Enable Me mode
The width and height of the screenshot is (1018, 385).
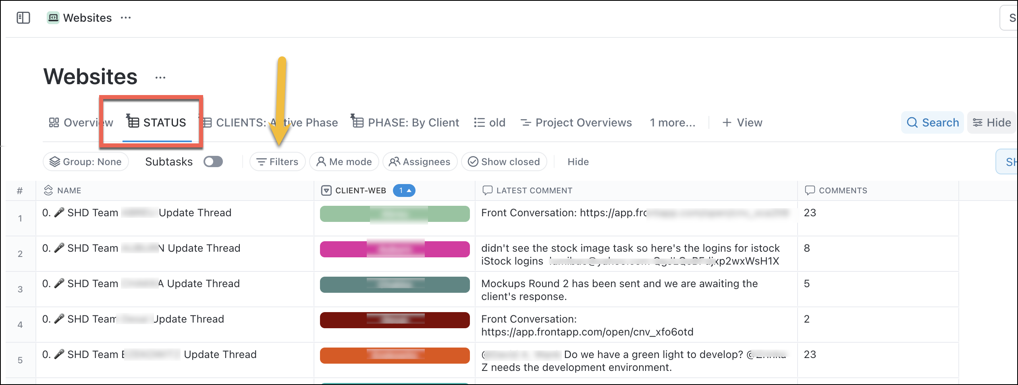344,161
